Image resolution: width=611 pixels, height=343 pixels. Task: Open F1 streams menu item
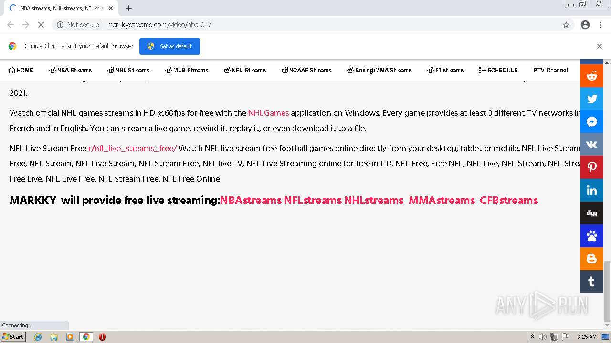pos(445,70)
